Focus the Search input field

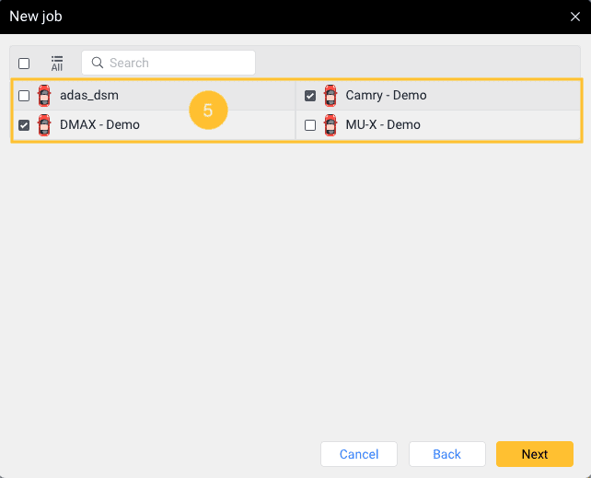click(x=175, y=63)
